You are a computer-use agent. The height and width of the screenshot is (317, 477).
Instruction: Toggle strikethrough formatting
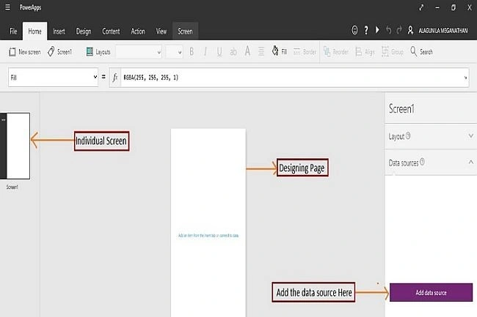[233, 52]
